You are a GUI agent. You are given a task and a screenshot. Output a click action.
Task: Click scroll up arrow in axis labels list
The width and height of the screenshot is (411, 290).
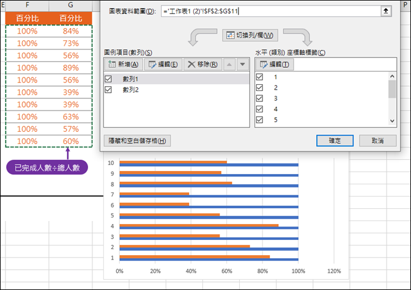tap(392, 76)
